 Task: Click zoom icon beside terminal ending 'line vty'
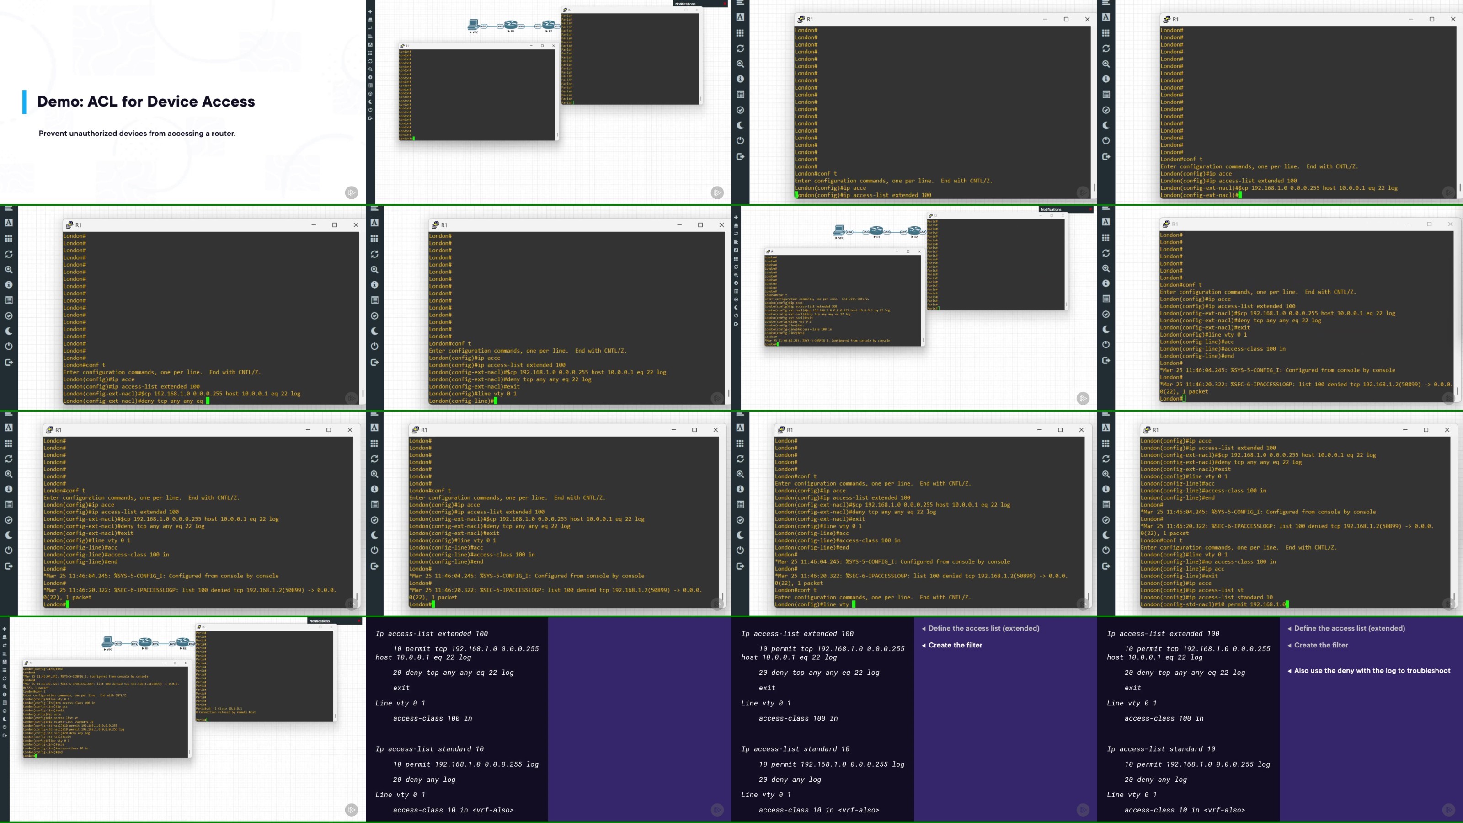tap(740, 474)
